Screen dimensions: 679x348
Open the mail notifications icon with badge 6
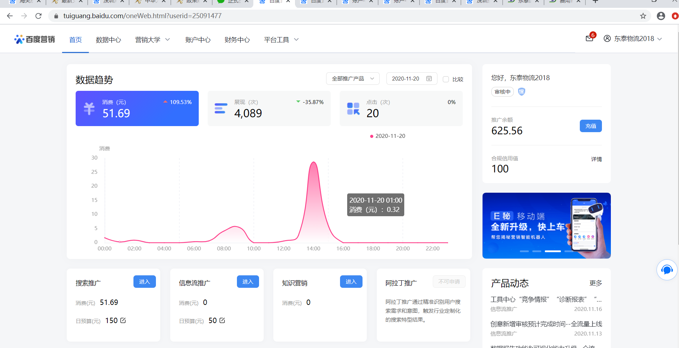tap(589, 38)
